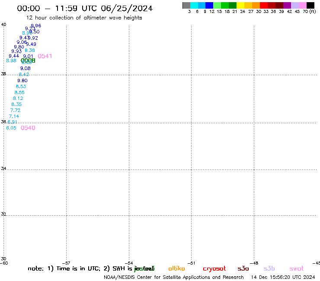
Task: Click the orange 'altika' satellite legend label
Action: click(x=176, y=268)
